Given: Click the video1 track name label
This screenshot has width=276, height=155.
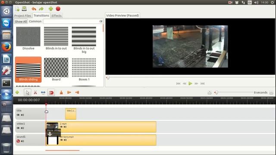Looking at the screenshot, I should point(21,124).
